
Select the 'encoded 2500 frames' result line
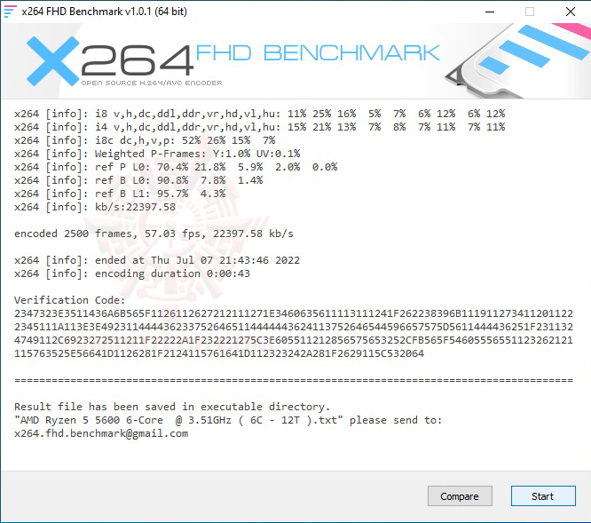pos(154,234)
